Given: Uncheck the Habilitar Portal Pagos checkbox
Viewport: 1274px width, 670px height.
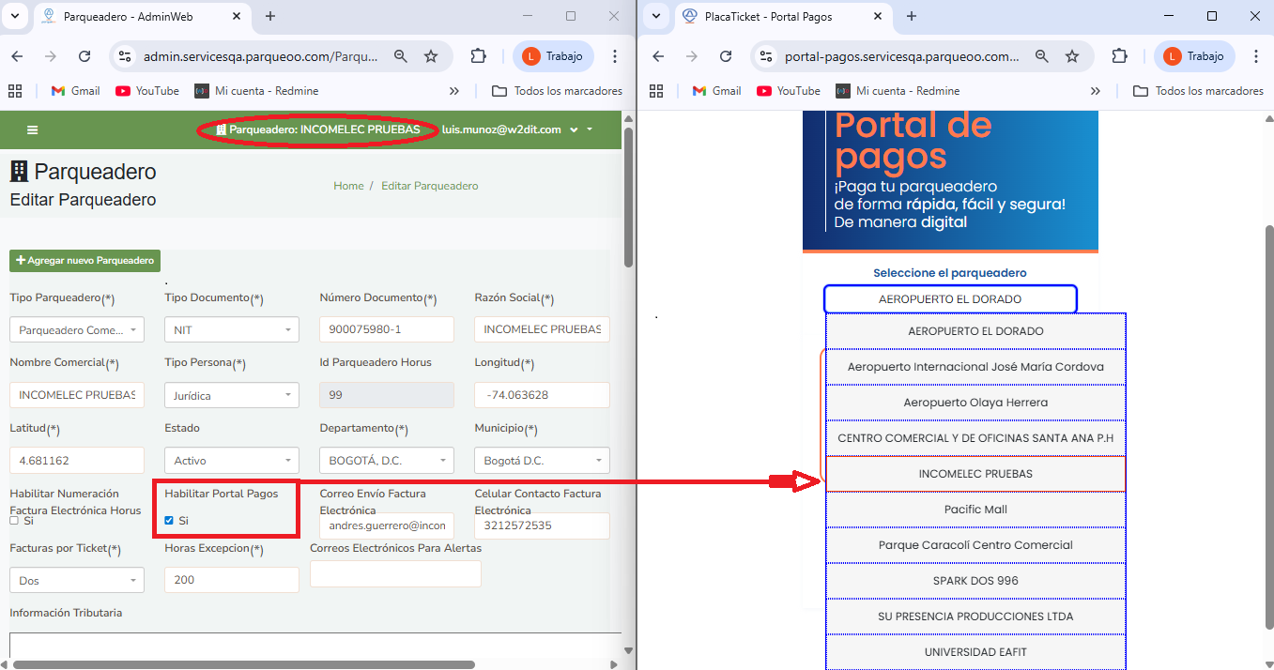Looking at the screenshot, I should [169, 520].
